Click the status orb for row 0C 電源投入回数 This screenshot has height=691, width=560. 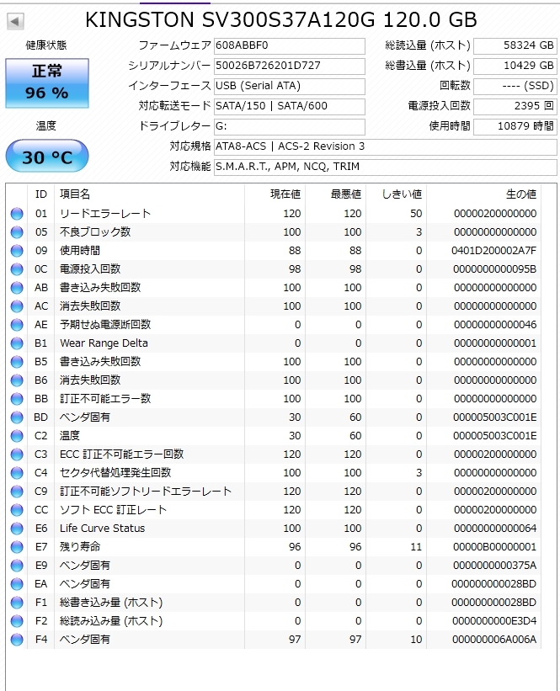point(17,269)
